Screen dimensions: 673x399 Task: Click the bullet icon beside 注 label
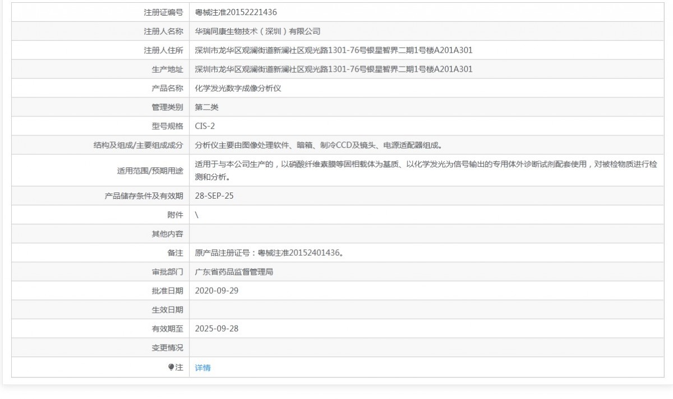[x=171, y=367]
